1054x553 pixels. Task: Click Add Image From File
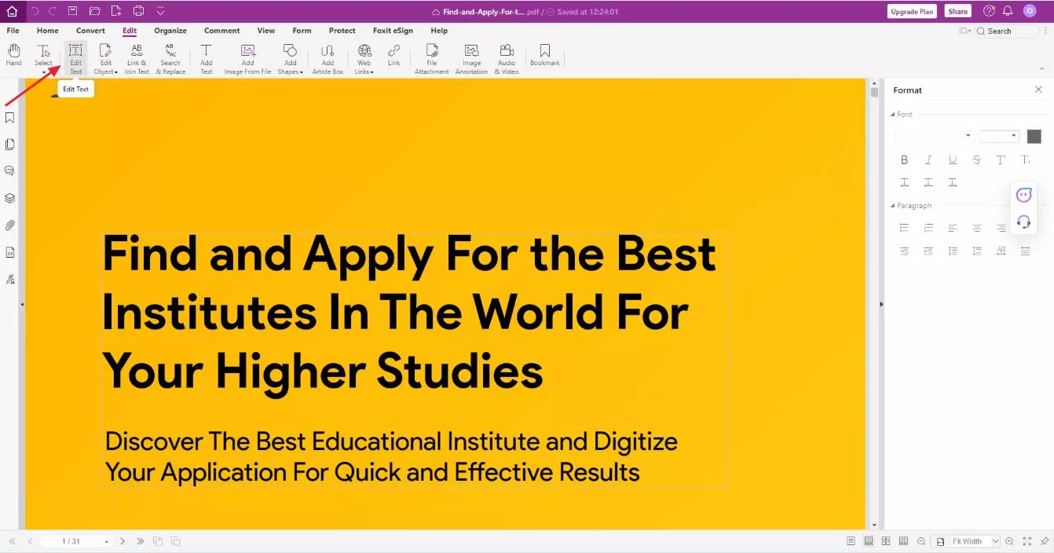[247, 59]
